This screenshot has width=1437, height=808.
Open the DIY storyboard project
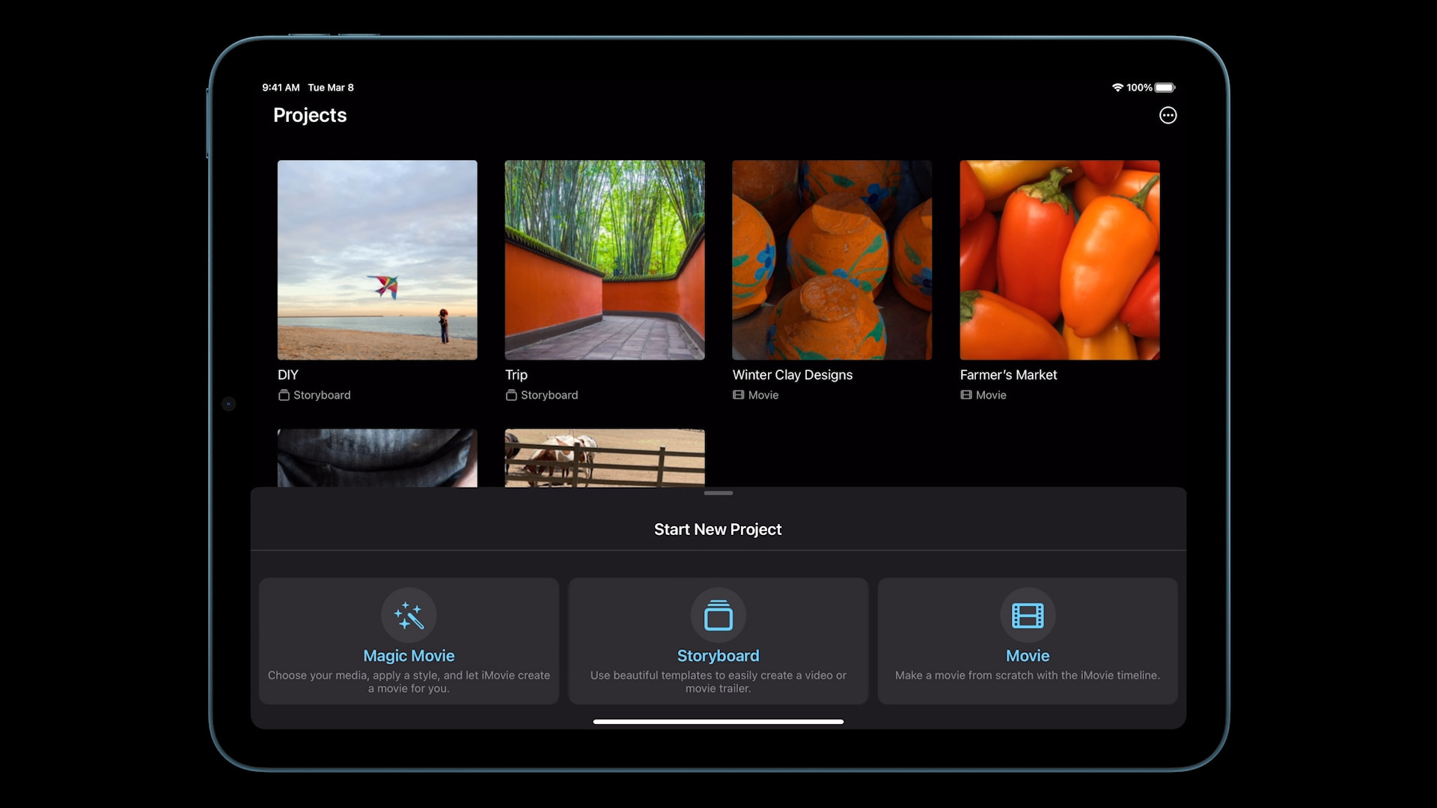click(376, 260)
